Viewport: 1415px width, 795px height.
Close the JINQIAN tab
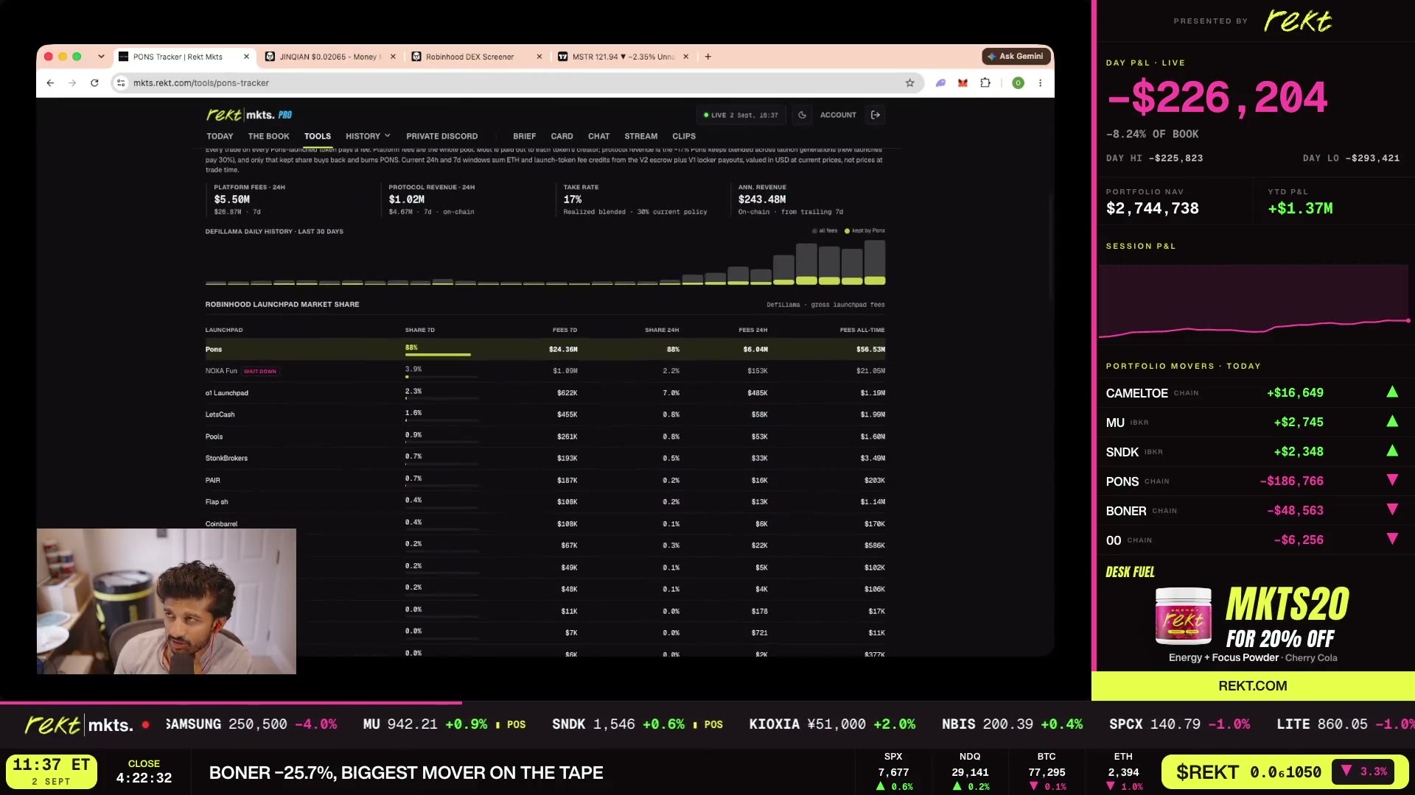pyautogui.click(x=393, y=57)
